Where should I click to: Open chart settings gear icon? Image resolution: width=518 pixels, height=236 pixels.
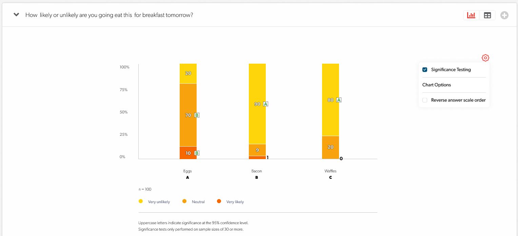485,58
